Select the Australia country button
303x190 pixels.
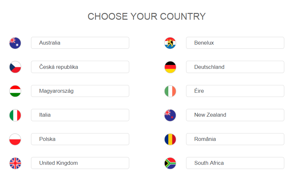pos(80,43)
